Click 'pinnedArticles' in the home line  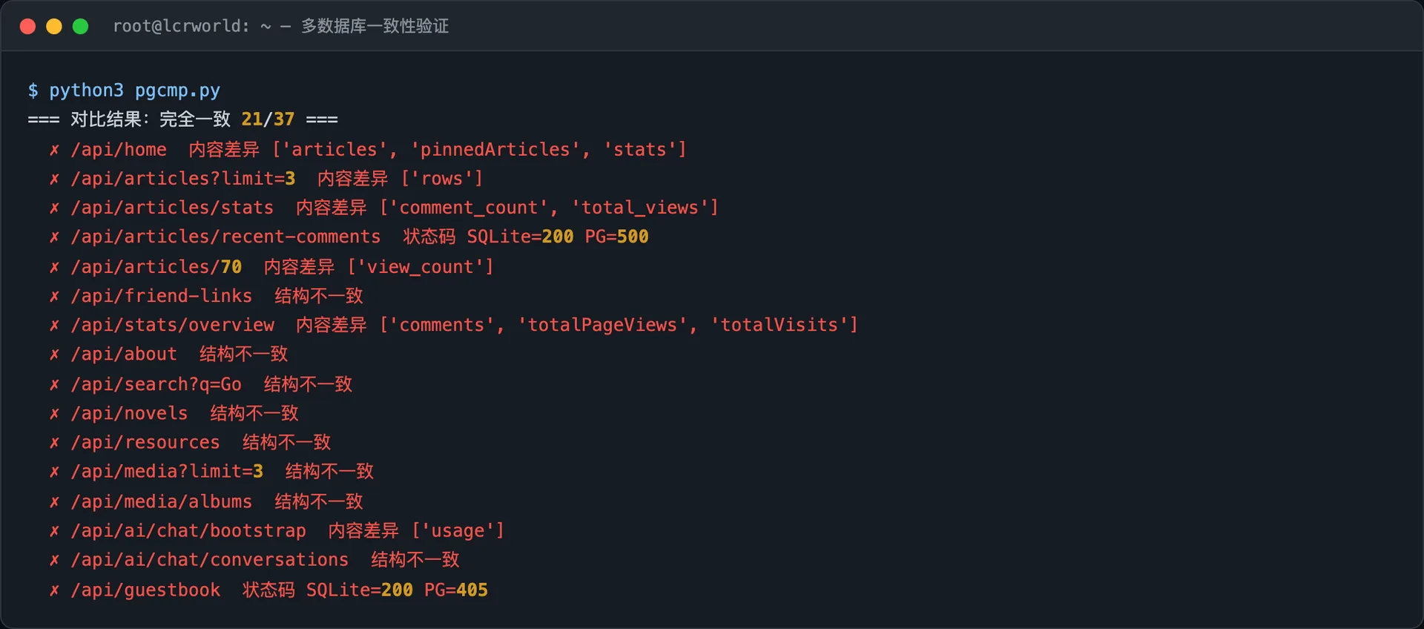pos(495,149)
